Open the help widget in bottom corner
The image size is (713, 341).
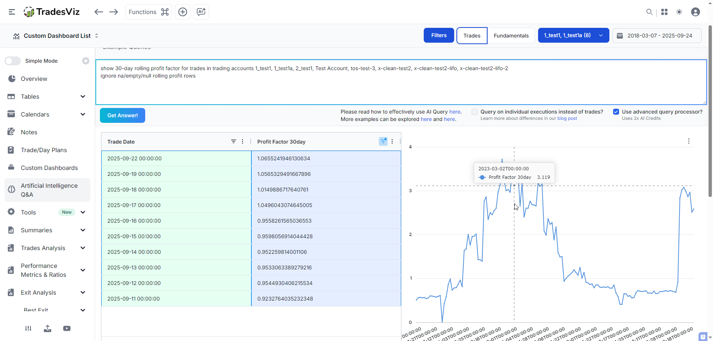(703, 337)
